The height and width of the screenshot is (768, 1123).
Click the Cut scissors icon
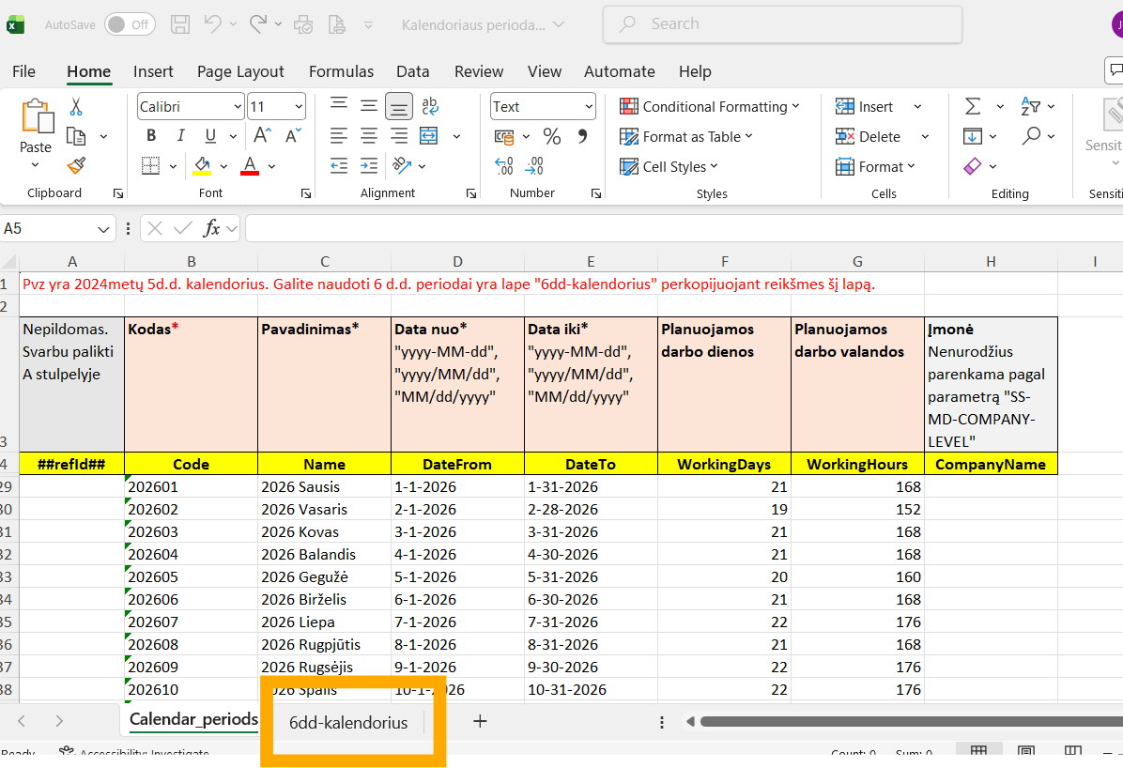tap(76, 107)
